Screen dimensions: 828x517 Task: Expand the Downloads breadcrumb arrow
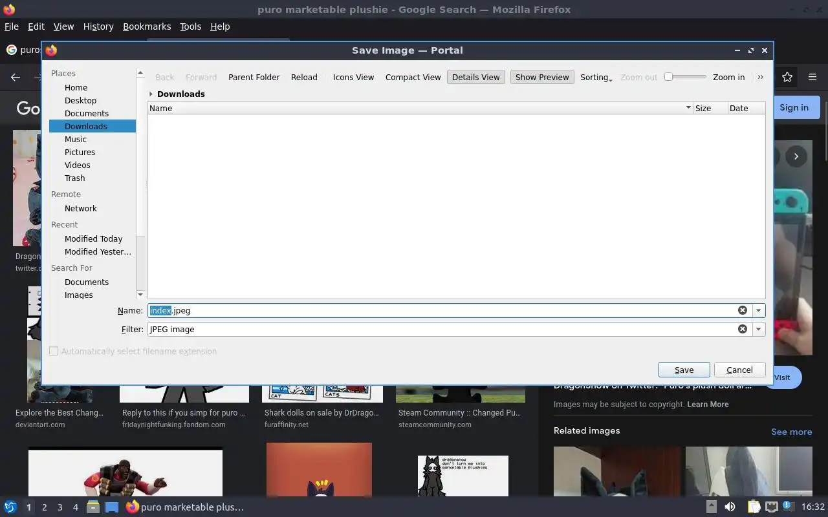pos(151,94)
